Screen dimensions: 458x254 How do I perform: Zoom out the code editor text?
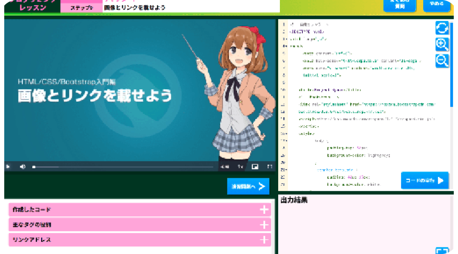coord(442,61)
